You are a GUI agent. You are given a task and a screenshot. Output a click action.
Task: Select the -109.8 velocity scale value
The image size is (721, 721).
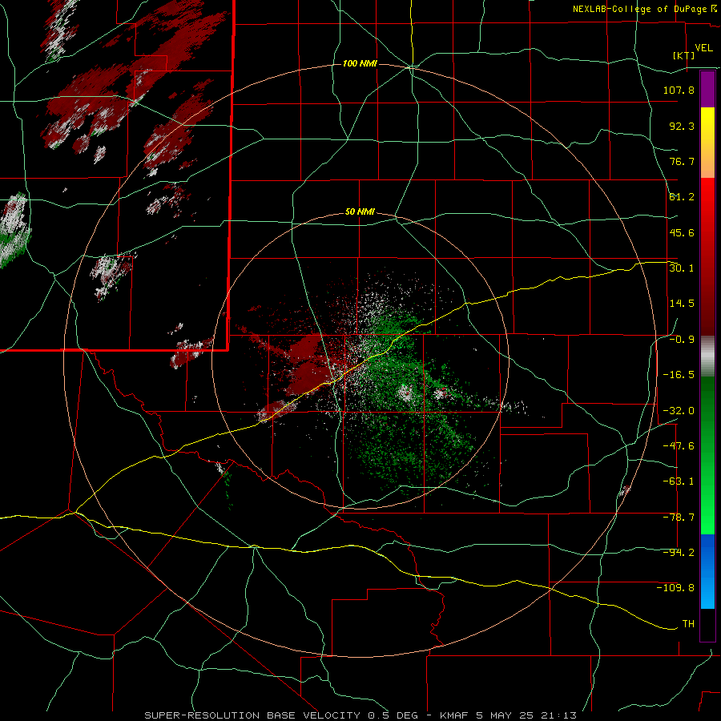pyautogui.click(x=675, y=588)
